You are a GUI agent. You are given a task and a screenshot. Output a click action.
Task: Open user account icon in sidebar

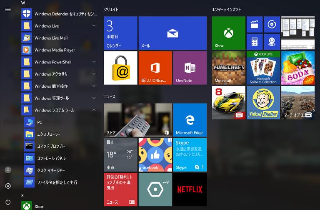pos(8,170)
